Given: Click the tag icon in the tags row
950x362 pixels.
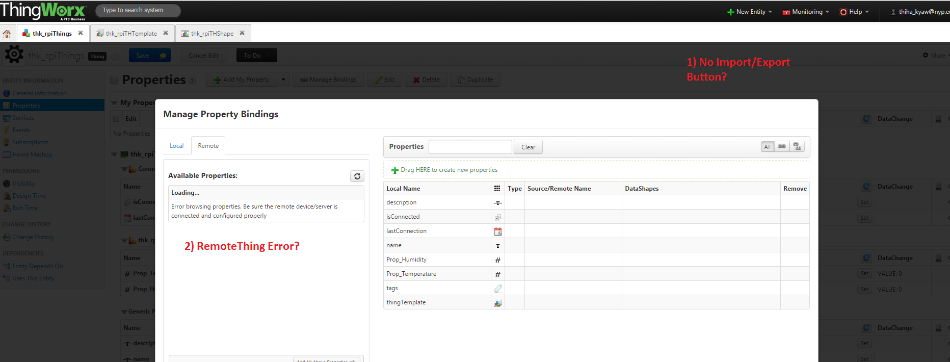Looking at the screenshot, I should click(x=498, y=289).
